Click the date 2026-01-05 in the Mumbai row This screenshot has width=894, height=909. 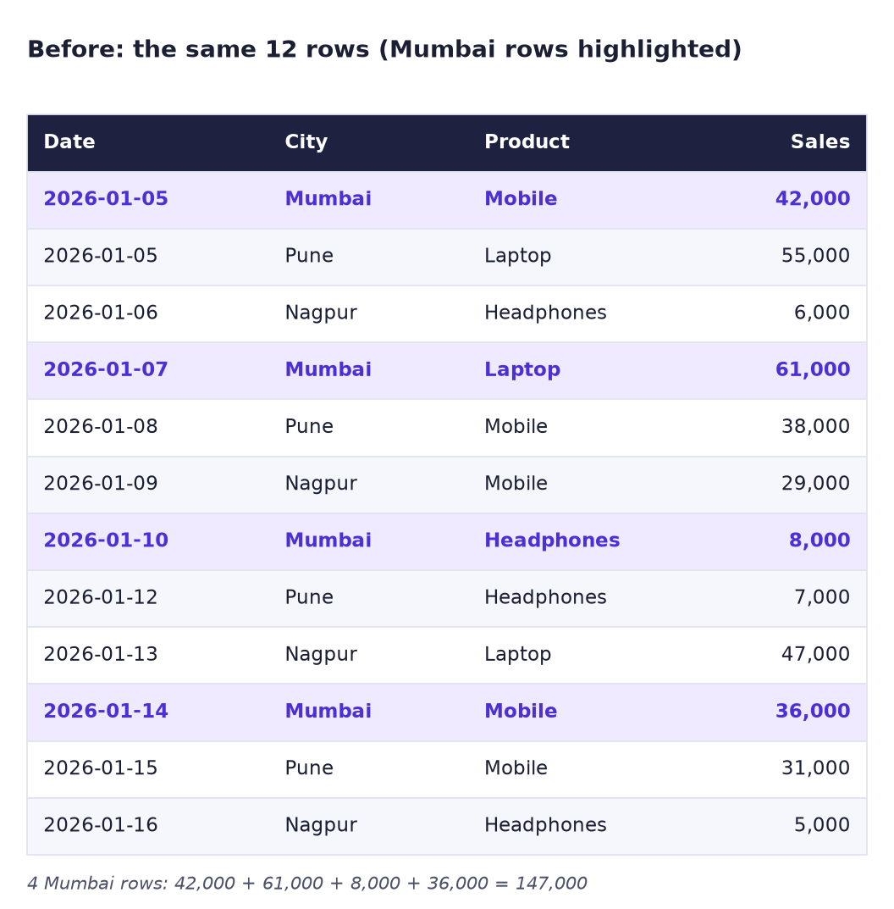(106, 198)
